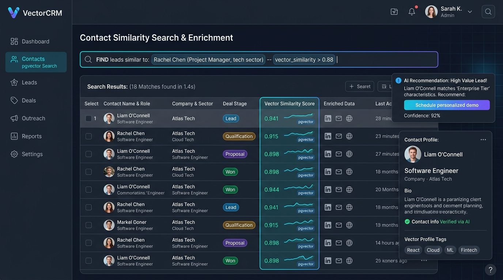Open the inbox tray icon in the header

click(x=394, y=12)
